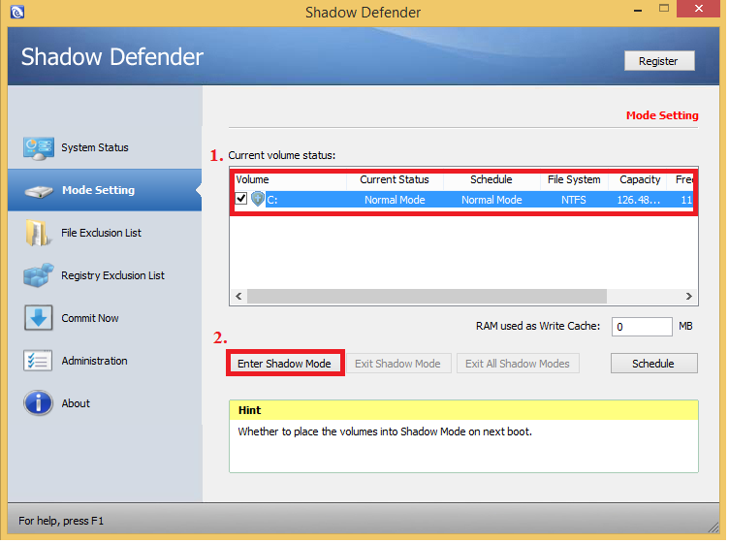The width and height of the screenshot is (729, 543).
Task: Uncheck the C: volume checkbox
Action: (x=240, y=199)
